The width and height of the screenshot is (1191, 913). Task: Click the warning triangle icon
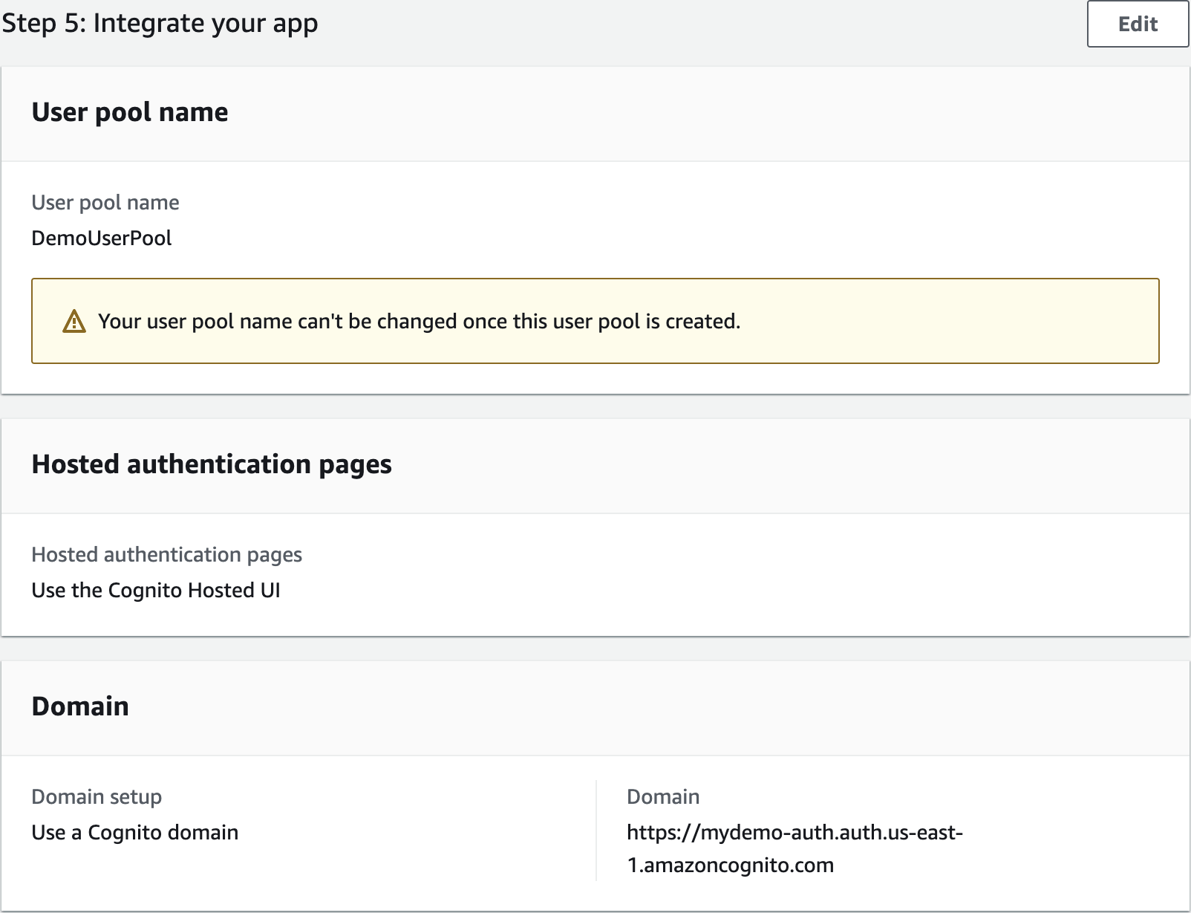tap(74, 322)
